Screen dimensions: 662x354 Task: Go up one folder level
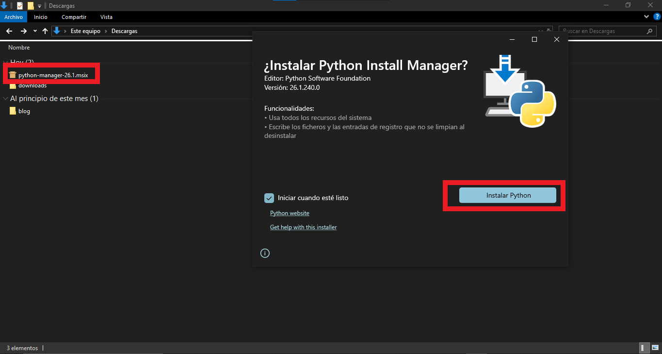[45, 31]
